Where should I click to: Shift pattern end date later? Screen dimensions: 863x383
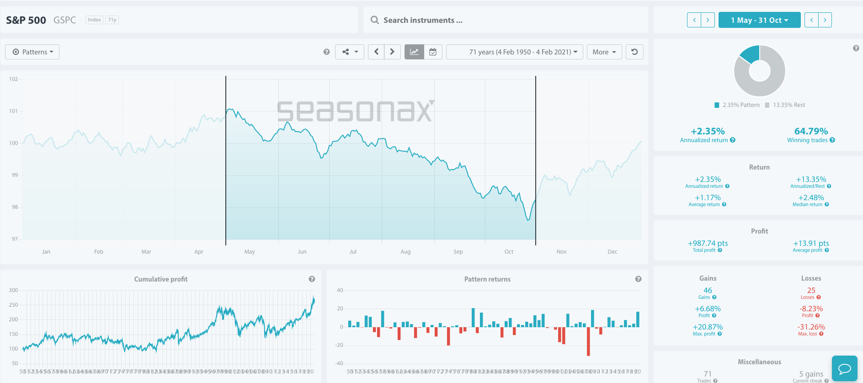825,20
